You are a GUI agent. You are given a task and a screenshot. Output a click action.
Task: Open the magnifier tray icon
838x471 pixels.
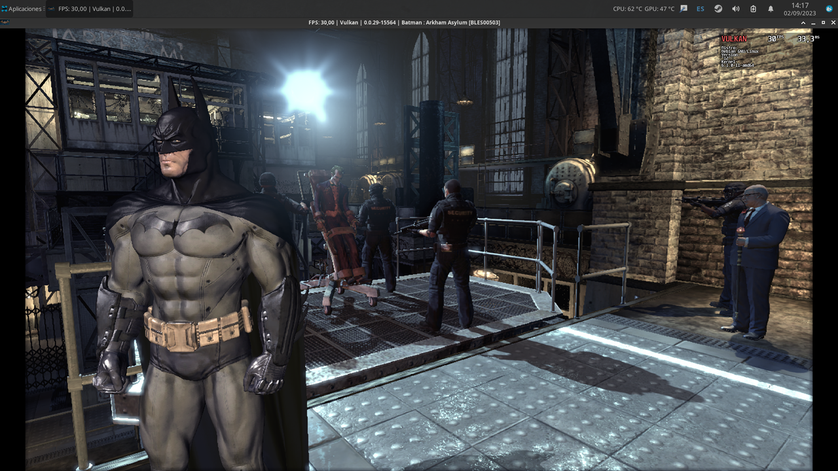684,9
